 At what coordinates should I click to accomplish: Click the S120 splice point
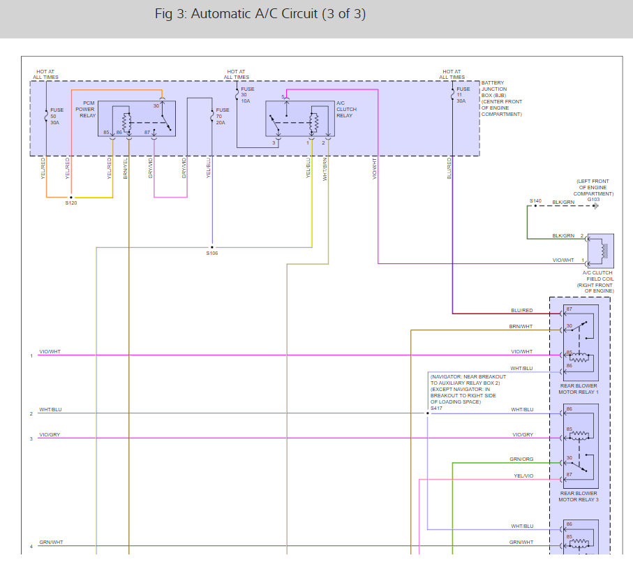click(70, 198)
